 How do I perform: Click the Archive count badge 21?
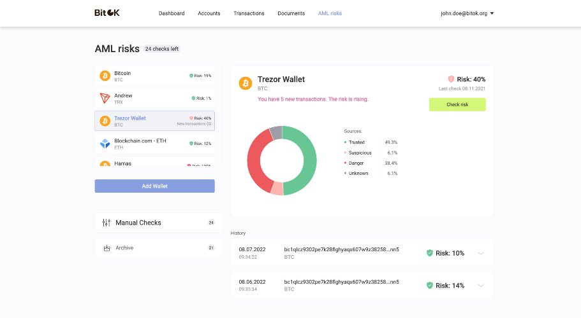click(211, 248)
